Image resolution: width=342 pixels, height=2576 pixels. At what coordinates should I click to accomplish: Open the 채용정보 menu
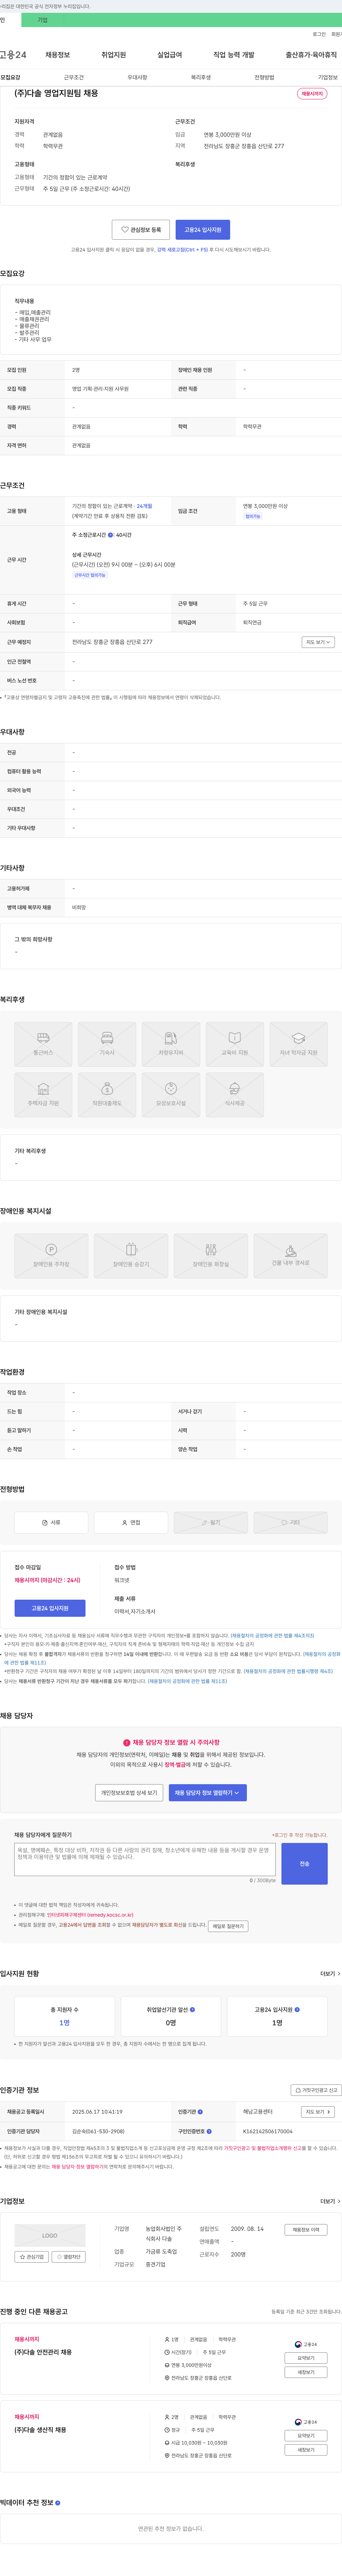(x=57, y=55)
